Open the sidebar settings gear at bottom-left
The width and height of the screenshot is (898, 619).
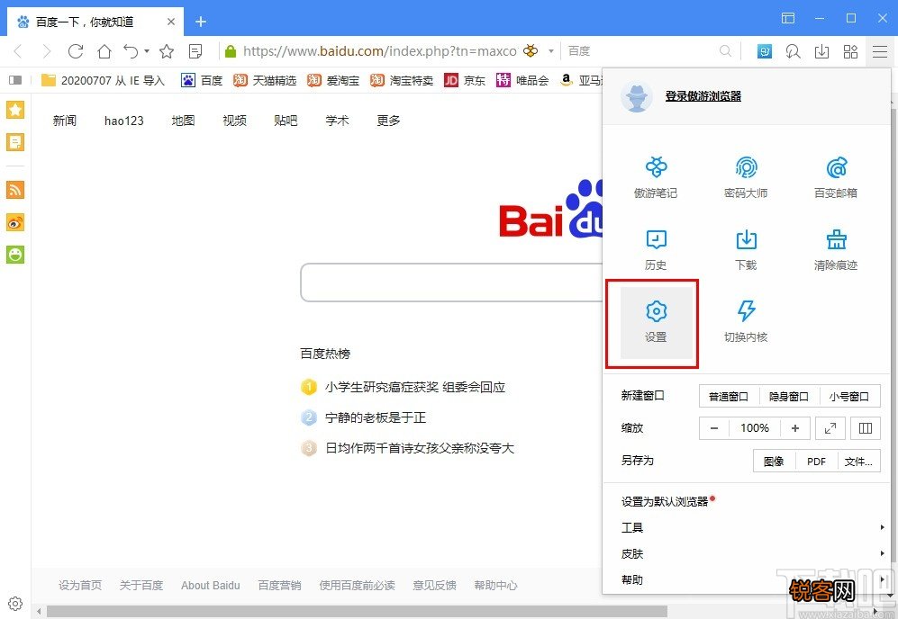pyautogui.click(x=15, y=604)
